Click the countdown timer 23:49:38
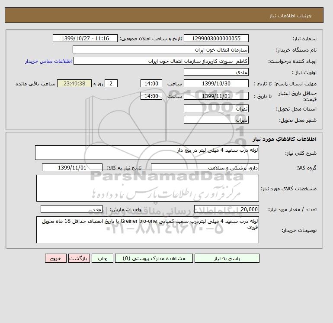This screenshot has height=323, width=333. [x=74, y=84]
